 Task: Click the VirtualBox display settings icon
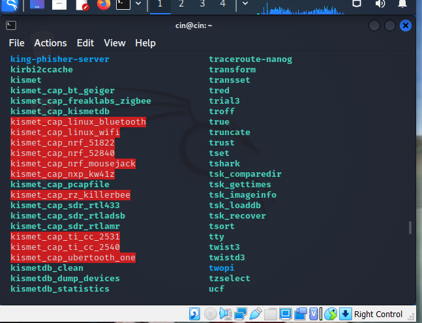tap(286, 314)
